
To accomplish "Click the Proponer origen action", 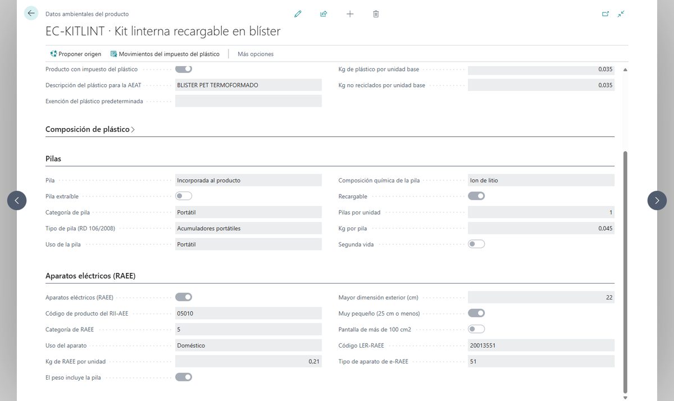I will pyautogui.click(x=76, y=54).
